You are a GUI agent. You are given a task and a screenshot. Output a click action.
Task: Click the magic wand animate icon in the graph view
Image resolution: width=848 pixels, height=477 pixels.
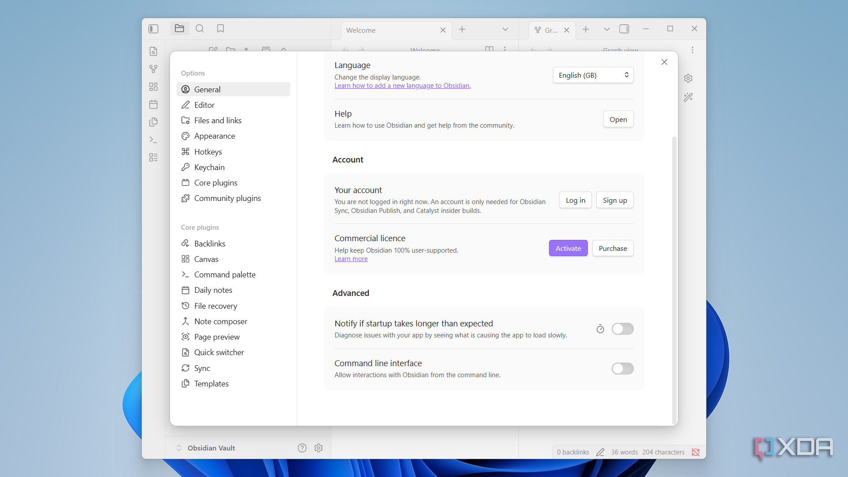(x=688, y=97)
